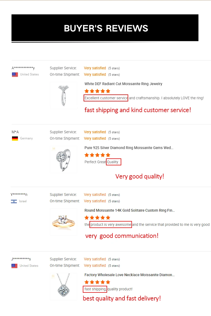Viewport: 211px width, 316px height.
Task: Open the gold solitaire ring product thumbnail
Action: [64, 222]
